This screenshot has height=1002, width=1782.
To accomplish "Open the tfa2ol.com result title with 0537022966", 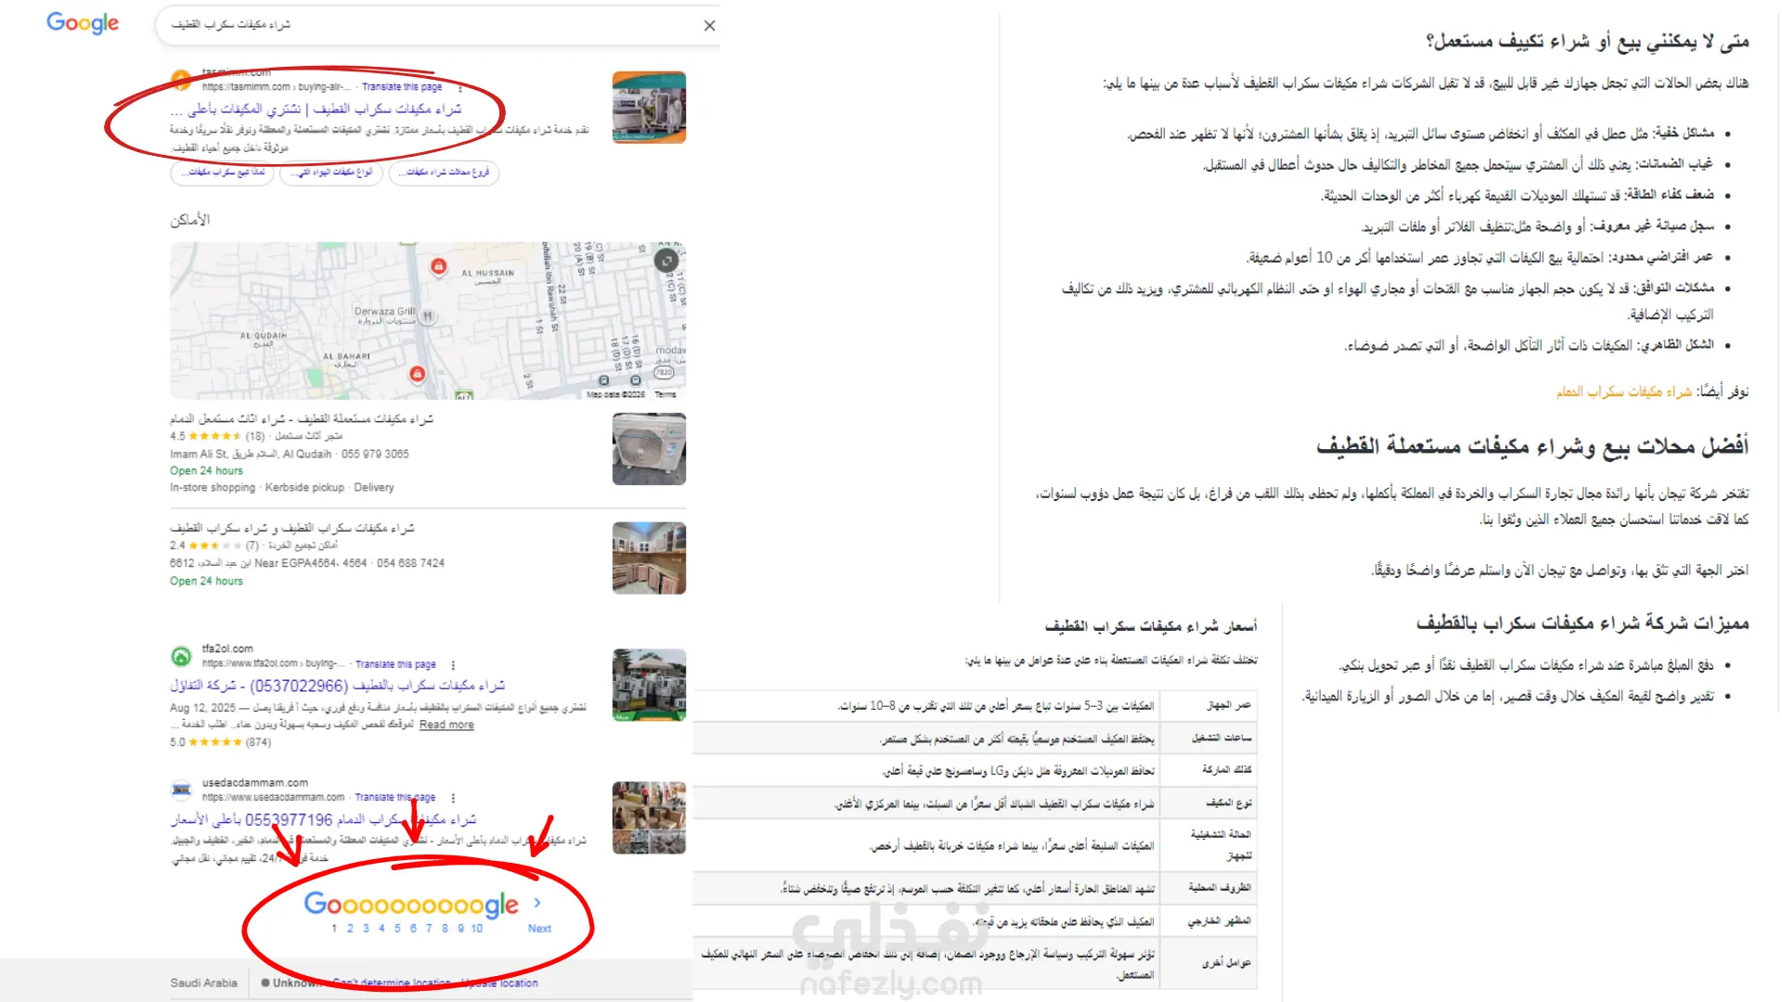I will point(338,686).
